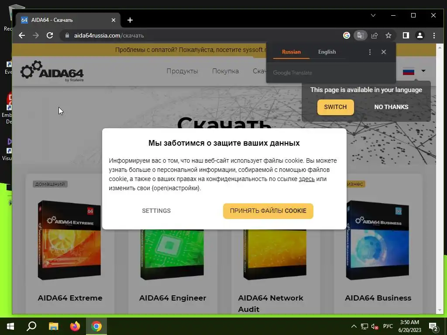This screenshot has height=335, width=447.
Task: Click the AIDA64 Engineer box image
Action: click(172, 254)
